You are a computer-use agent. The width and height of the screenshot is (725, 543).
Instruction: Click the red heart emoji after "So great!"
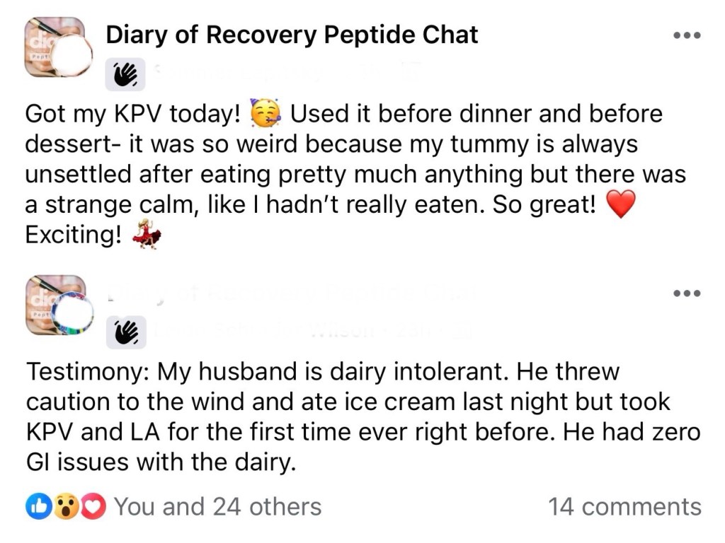click(x=619, y=205)
